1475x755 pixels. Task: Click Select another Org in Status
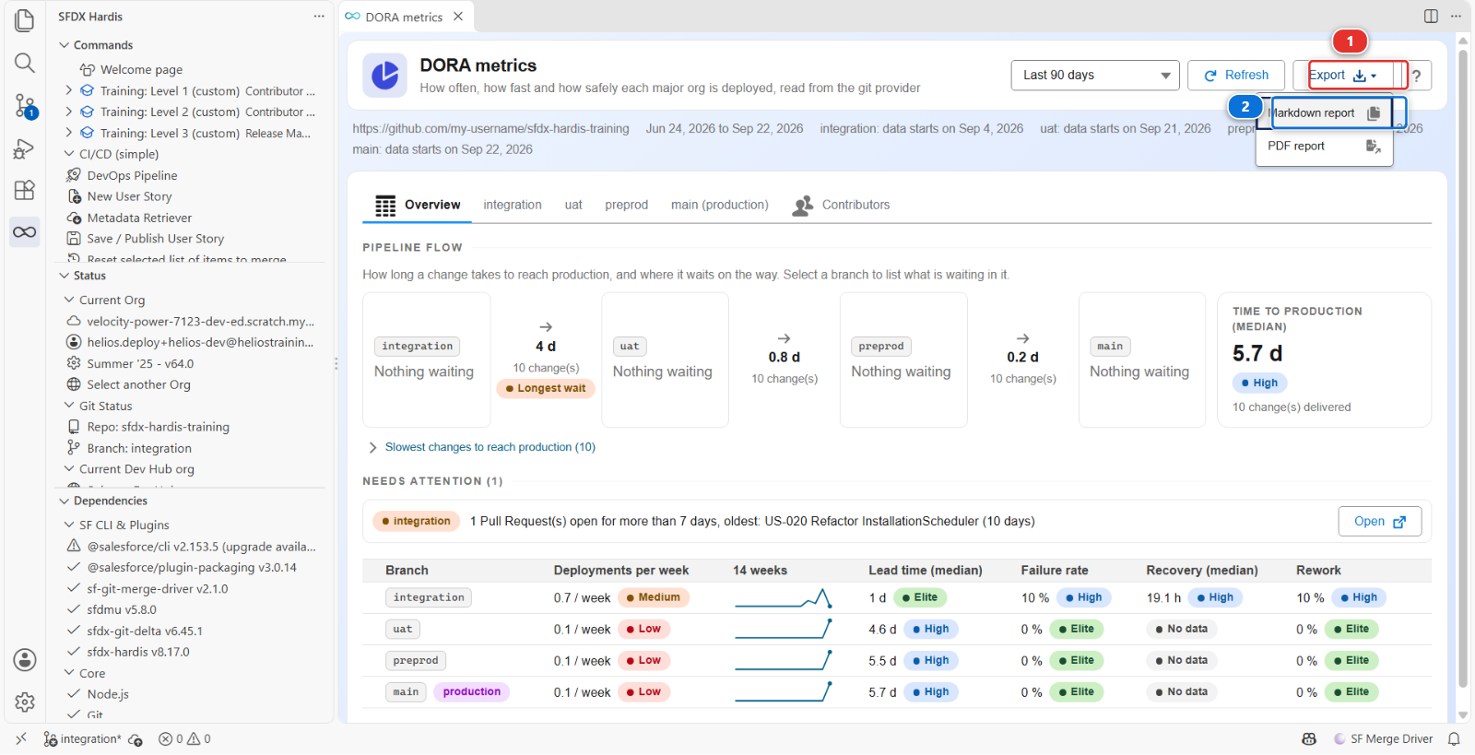coord(138,384)
